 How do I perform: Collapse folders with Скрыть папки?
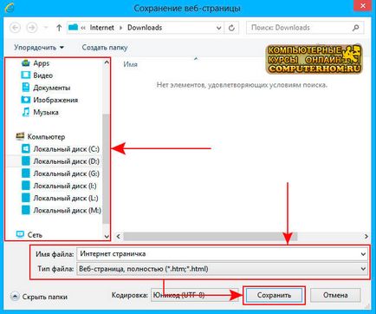click(x=39, y=297)
